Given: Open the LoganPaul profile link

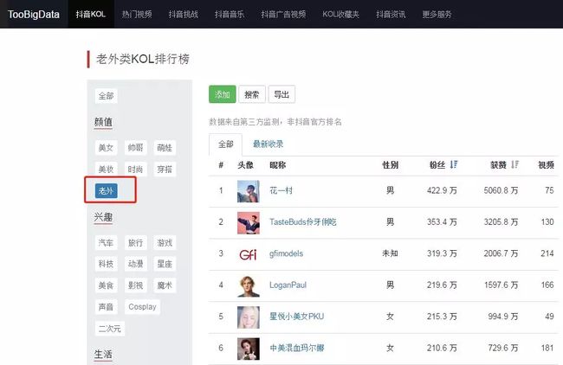Looking at the screenshot, I should (288, 285).
